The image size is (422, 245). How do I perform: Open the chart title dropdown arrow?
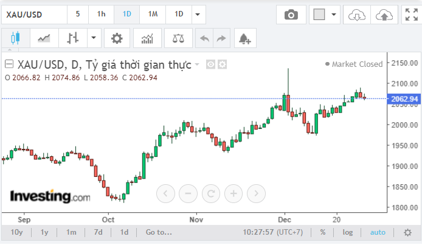pyautogui.click(x=197, y=64)
